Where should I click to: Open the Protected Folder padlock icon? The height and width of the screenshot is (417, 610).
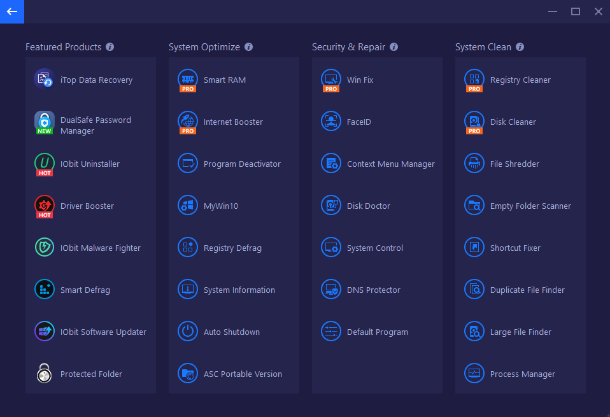[x=45, y=373]
